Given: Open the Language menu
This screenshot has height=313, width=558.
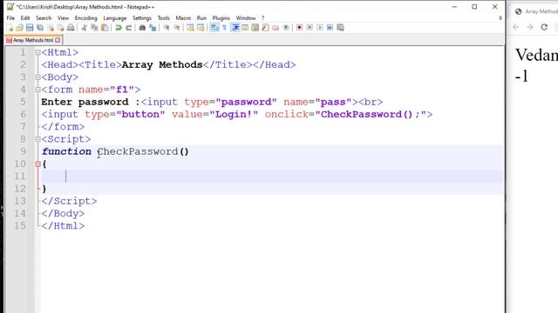Looking at the screenshot, I should (x=114, y=17).
